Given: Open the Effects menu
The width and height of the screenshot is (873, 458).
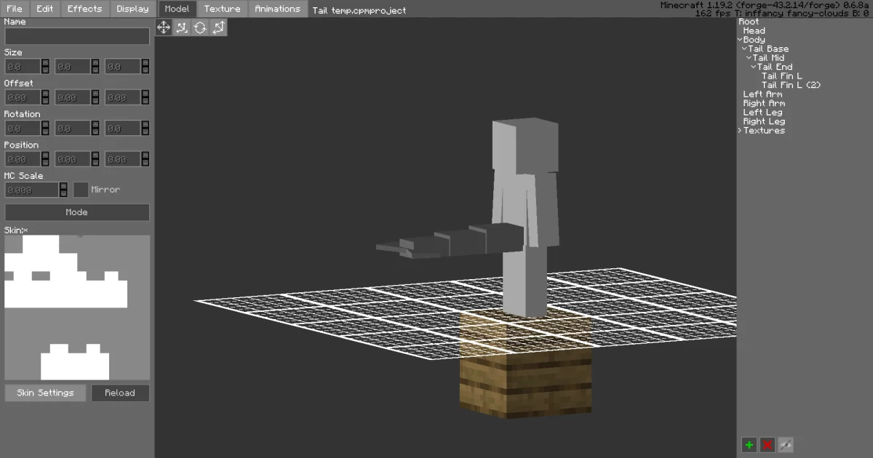Looking at the screenshot, I should (85, 9).
